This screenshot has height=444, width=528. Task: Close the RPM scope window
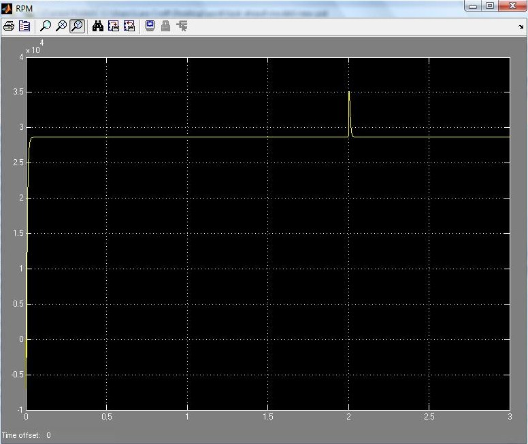[510, 6]
